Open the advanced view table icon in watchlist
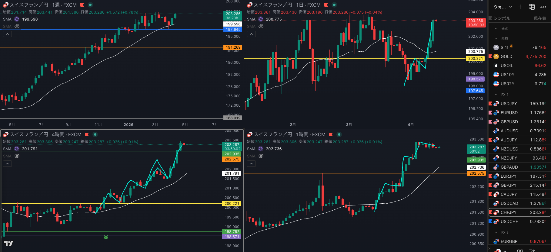Image resolution: width=551 pixels, height=252 pixels. click(x=532, y=7)
